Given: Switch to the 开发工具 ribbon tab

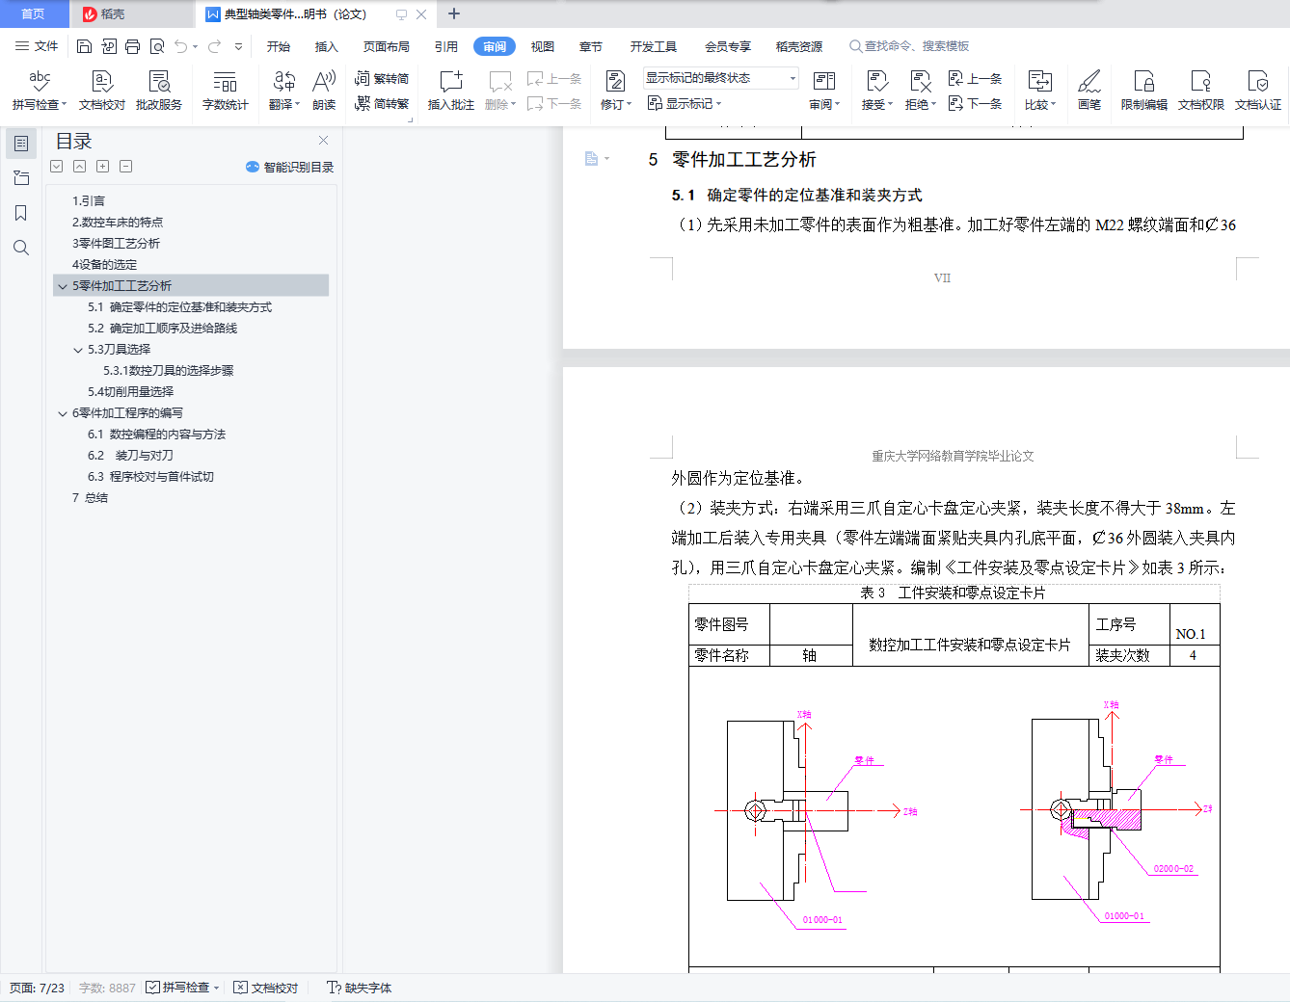Looking at the screenshot, I should click(x=654, y=46).
